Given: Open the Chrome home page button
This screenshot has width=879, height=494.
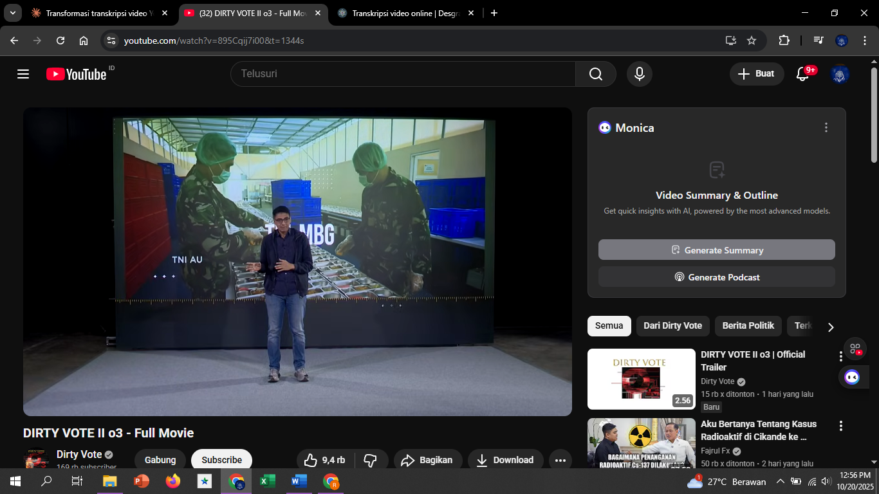Looking at the screenshot, I should pyautogui.click(x=84, y=41).
